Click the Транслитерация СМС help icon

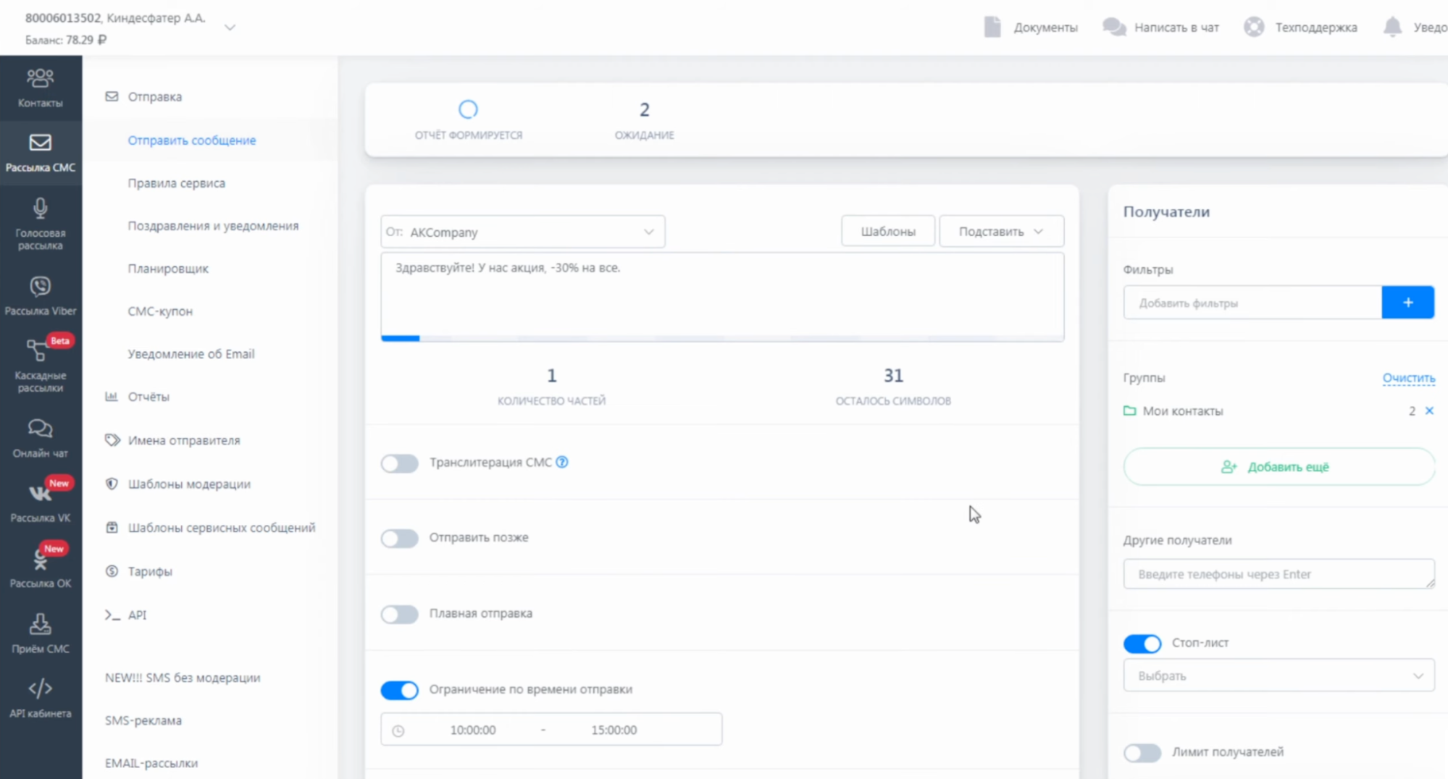point(562,462)
